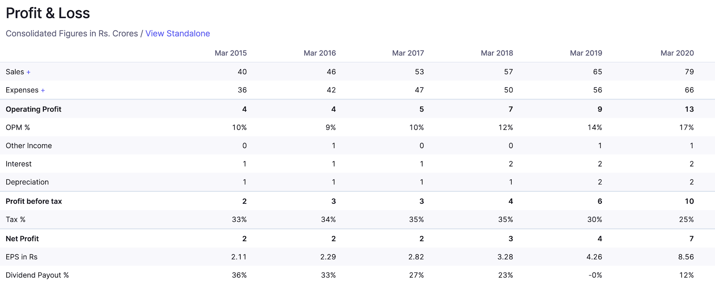Viewport: 715px width, 286px height.
Task: Select the OPM % row label
Action: [x=18, y=128]
